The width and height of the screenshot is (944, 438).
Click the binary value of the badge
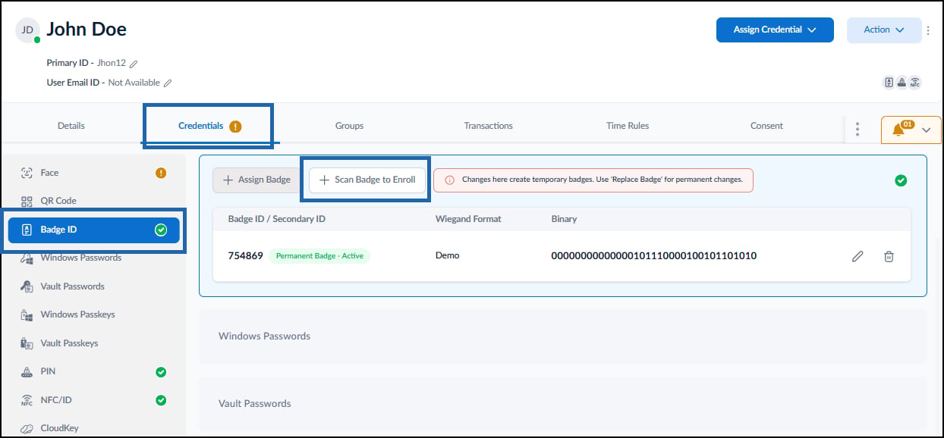tap(653, 256)
